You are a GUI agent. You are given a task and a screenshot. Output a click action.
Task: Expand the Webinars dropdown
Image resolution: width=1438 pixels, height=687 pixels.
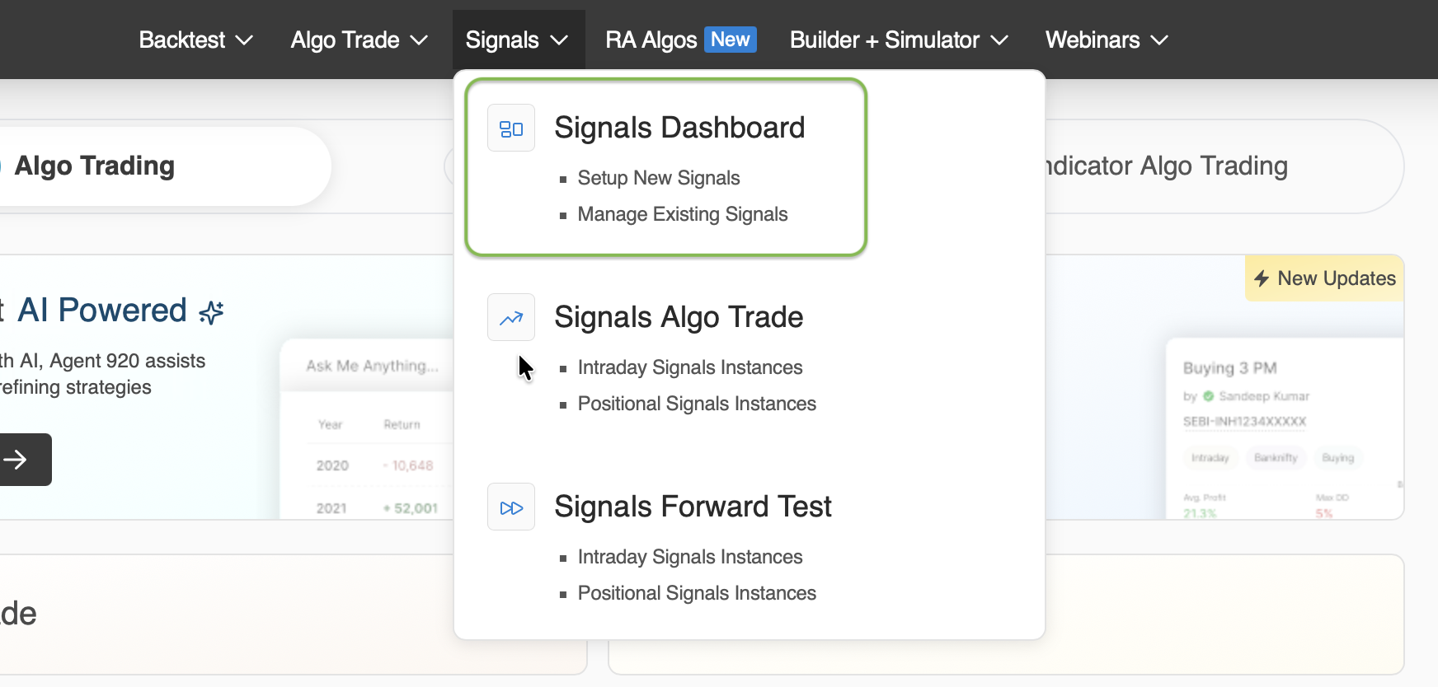tap(1105, 39)
